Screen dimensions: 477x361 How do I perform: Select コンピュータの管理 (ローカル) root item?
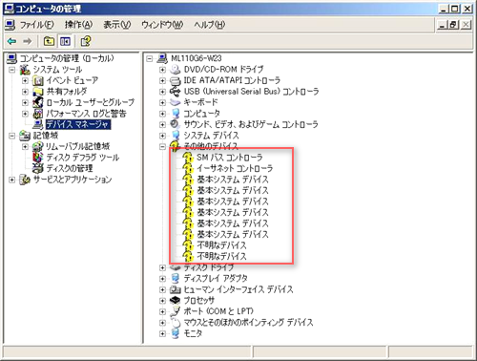pos(67,58)
